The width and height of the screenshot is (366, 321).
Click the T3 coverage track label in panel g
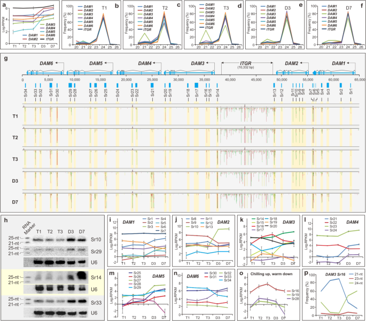coord(15,159)
